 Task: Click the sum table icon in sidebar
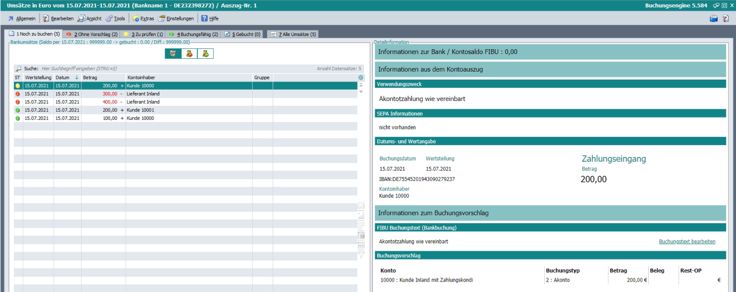[x=361, y=235]
